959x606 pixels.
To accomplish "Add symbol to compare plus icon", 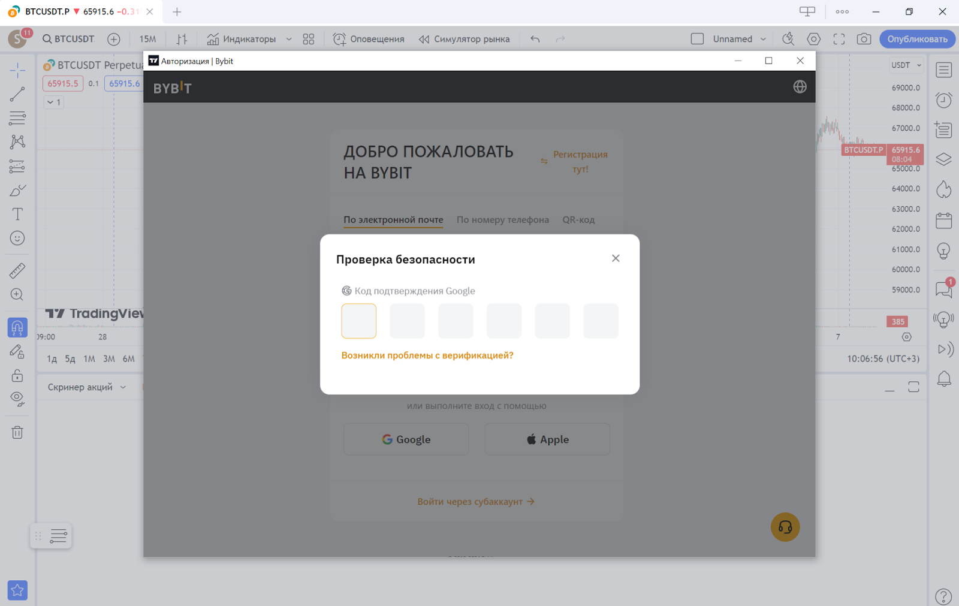I will click(114, 39).
